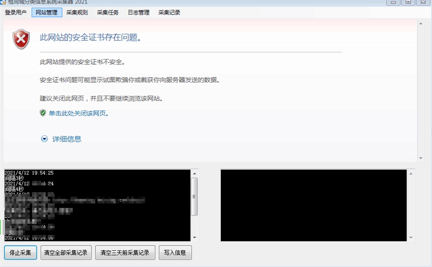Expand 详细信息 using the blue chevron

point(45,139)
